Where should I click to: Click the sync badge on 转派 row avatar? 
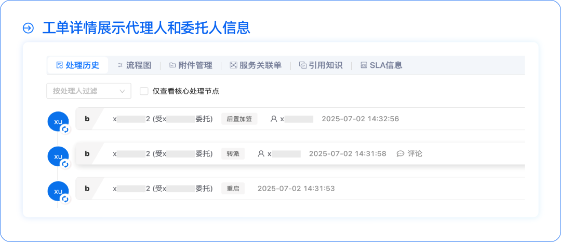pyautogui.click(x=65, y=164)
